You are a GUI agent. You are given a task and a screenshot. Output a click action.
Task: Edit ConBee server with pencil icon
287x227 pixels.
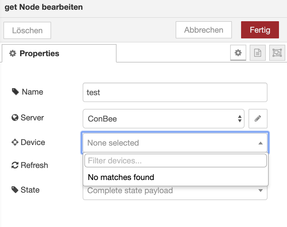tap(258, 118)
